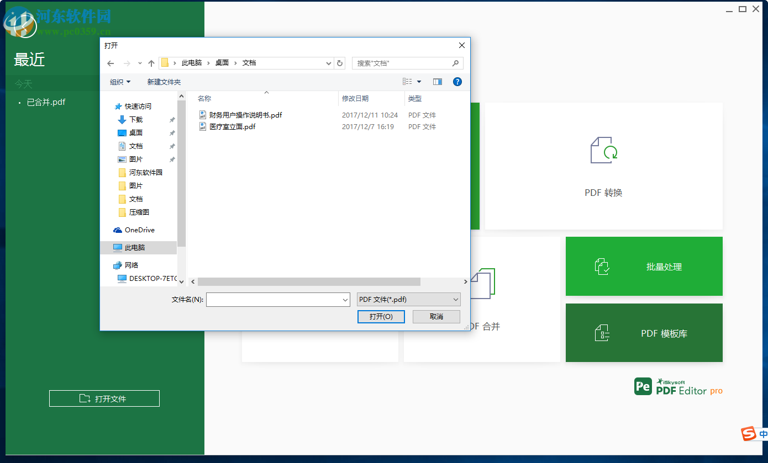Expand the PDF 文件(*.pdf) file type dropdown

[x=408, y=299]
